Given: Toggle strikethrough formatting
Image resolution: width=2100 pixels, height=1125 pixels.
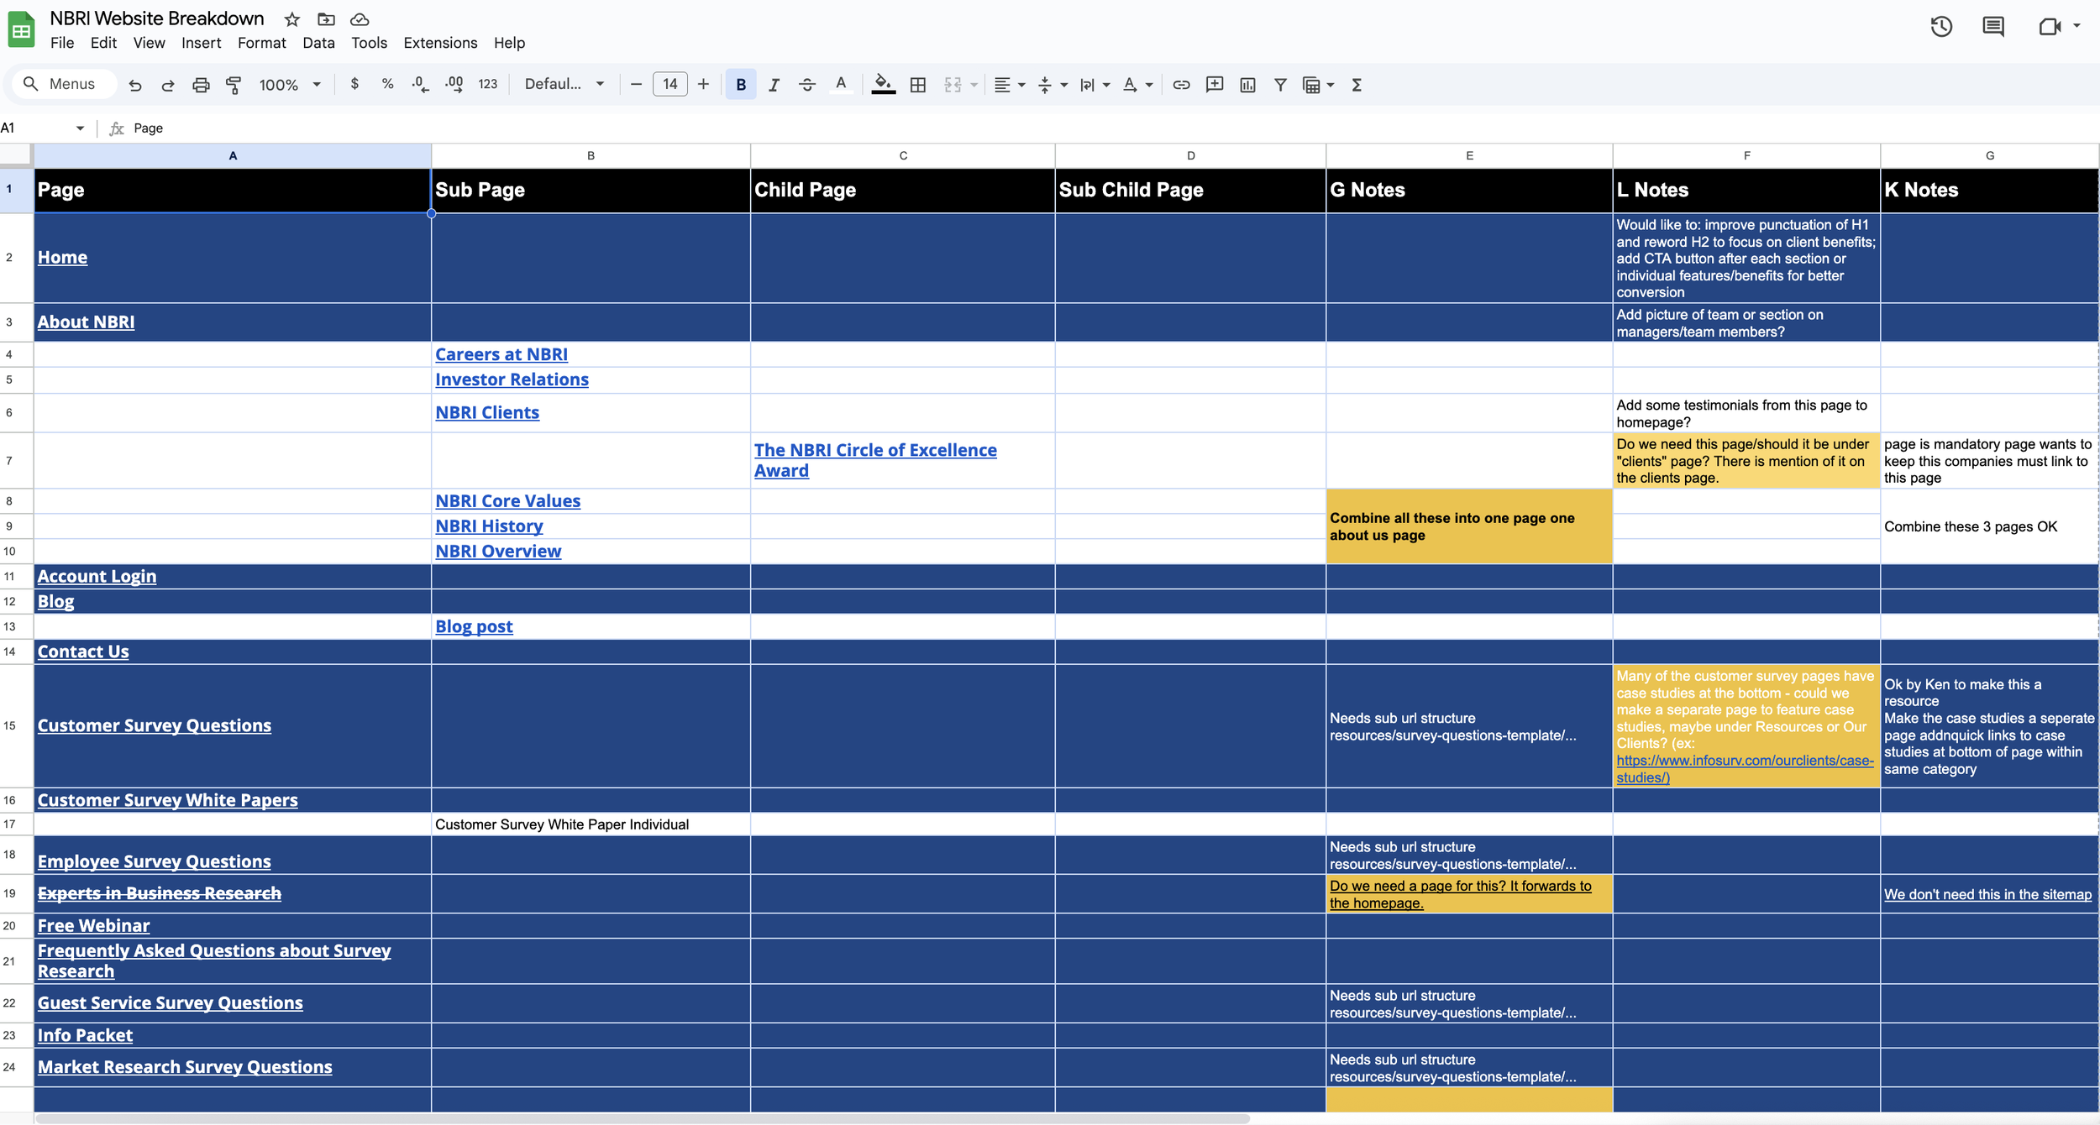Looking at the screenshot, I should (x=806, y=85).
